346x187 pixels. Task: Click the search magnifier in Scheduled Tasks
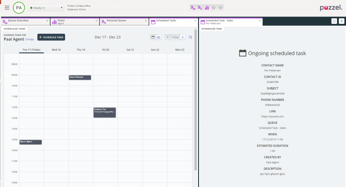191,37
